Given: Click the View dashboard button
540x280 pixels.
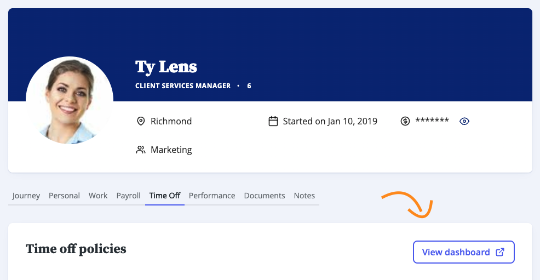Looking at the screenshot, I should point(463,252).
